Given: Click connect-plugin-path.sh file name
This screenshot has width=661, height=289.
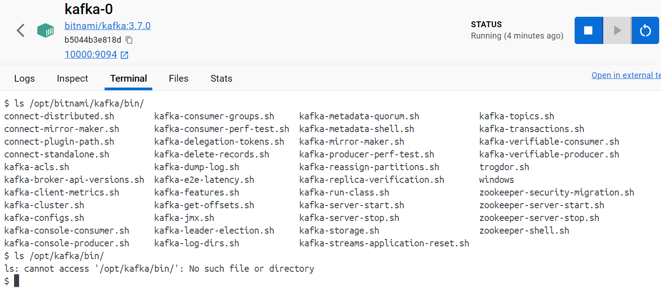Looking at the screenshot, I should pyautogui.click(x=59, y=142).
